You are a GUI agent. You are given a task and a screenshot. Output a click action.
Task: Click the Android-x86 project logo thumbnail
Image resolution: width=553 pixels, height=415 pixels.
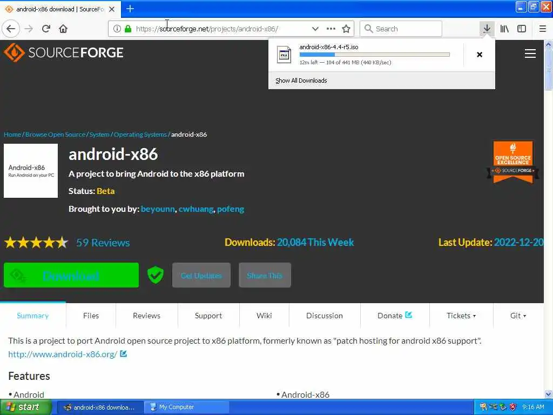(31, 171)
